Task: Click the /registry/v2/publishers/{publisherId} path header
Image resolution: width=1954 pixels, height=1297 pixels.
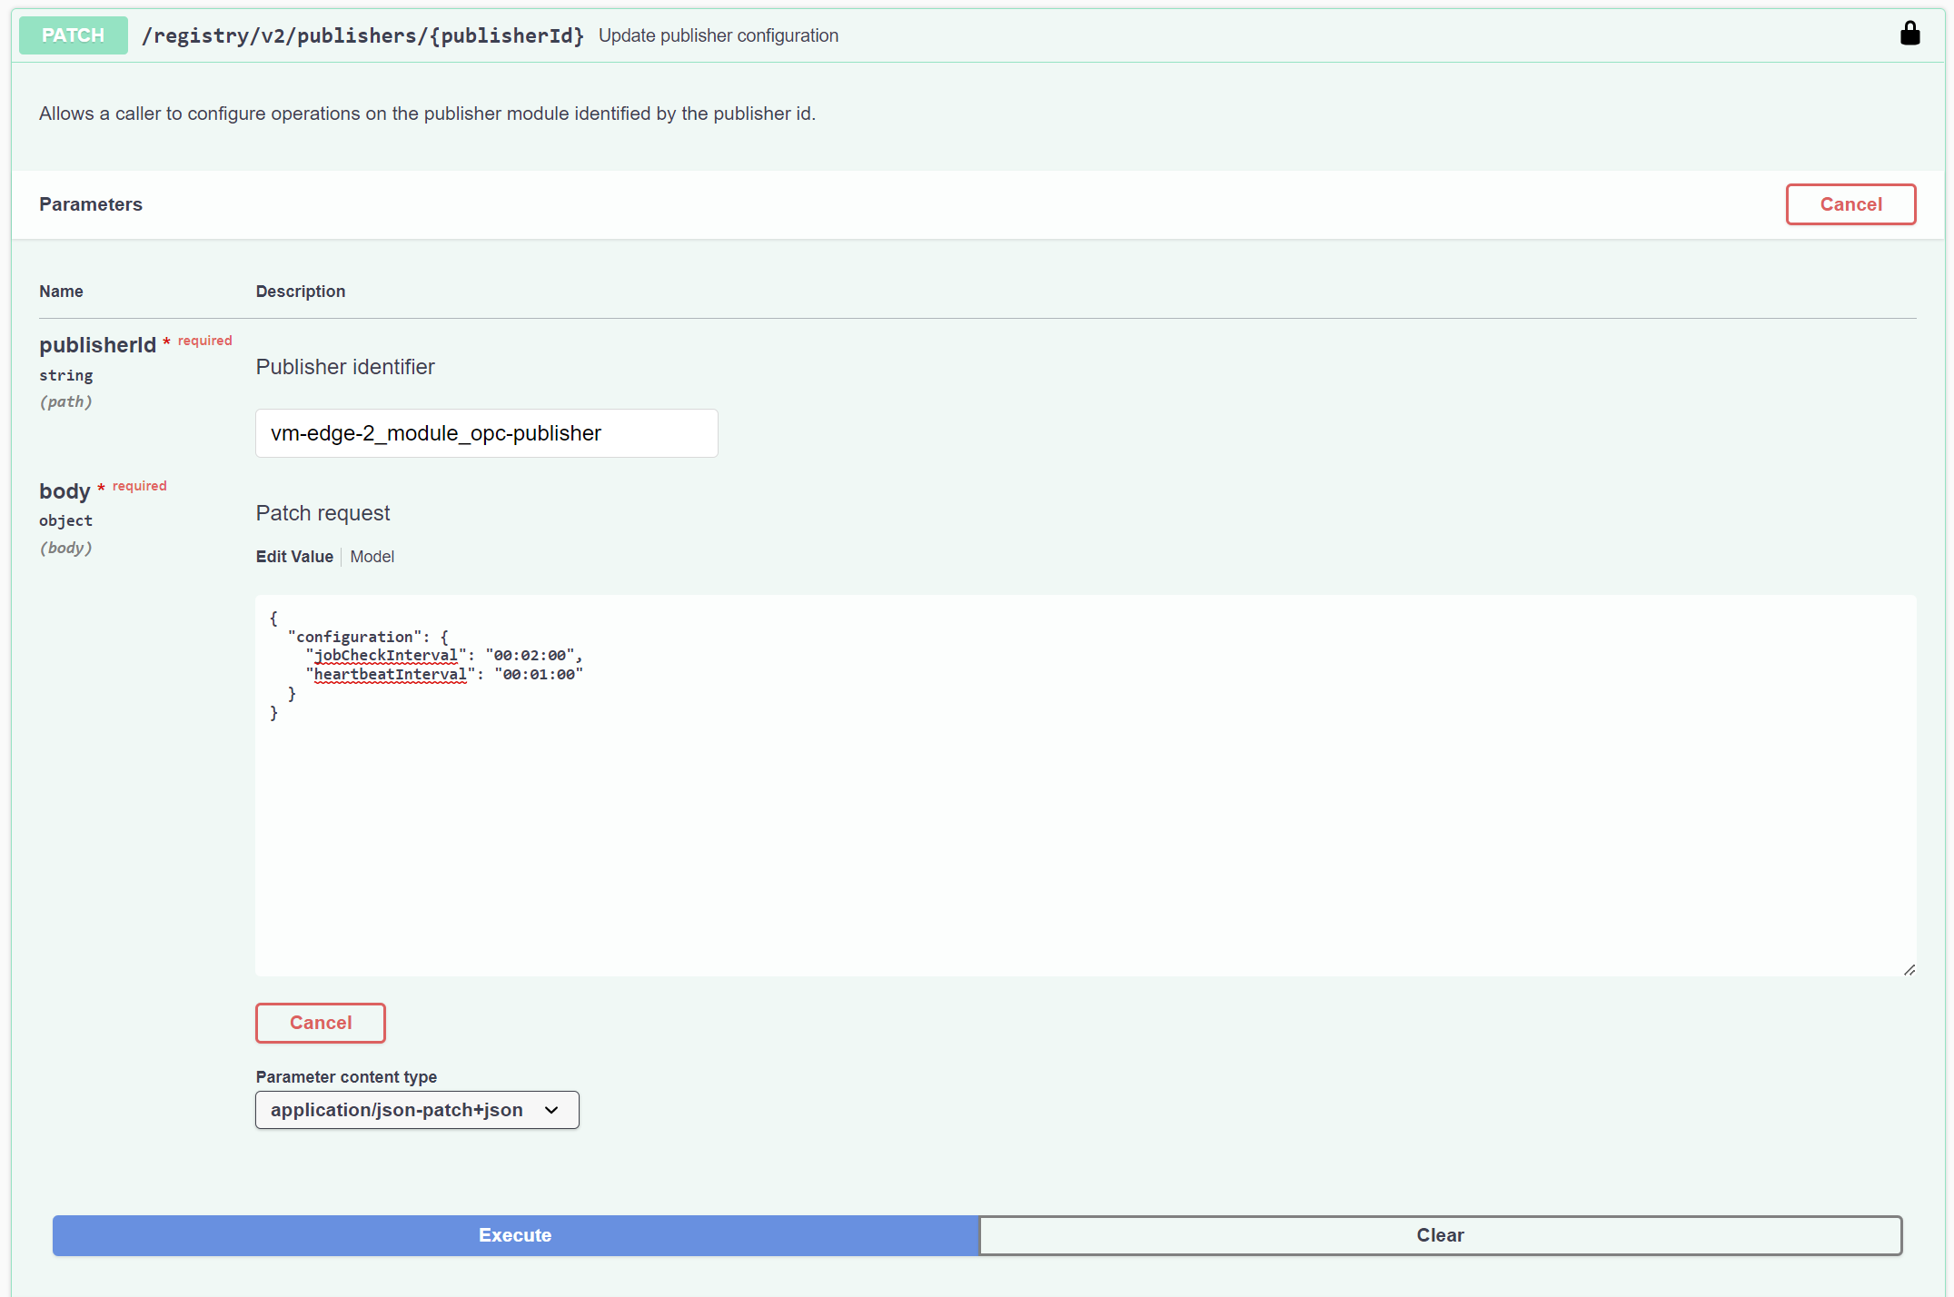Action: click(x=362, y=35)
